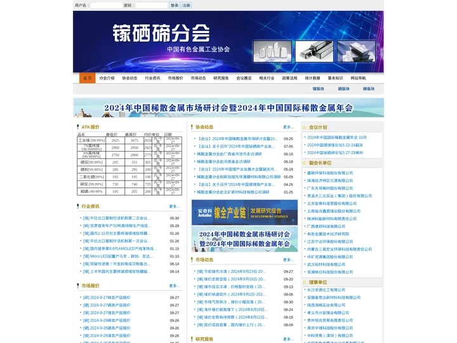Screen dimensions: 457x343
Task: Click the 7N高纯镓 product cell
Action: point(91,147)
